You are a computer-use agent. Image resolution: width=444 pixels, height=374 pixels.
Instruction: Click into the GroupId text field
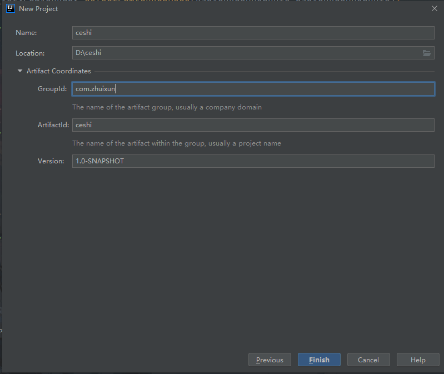point(253,89)
